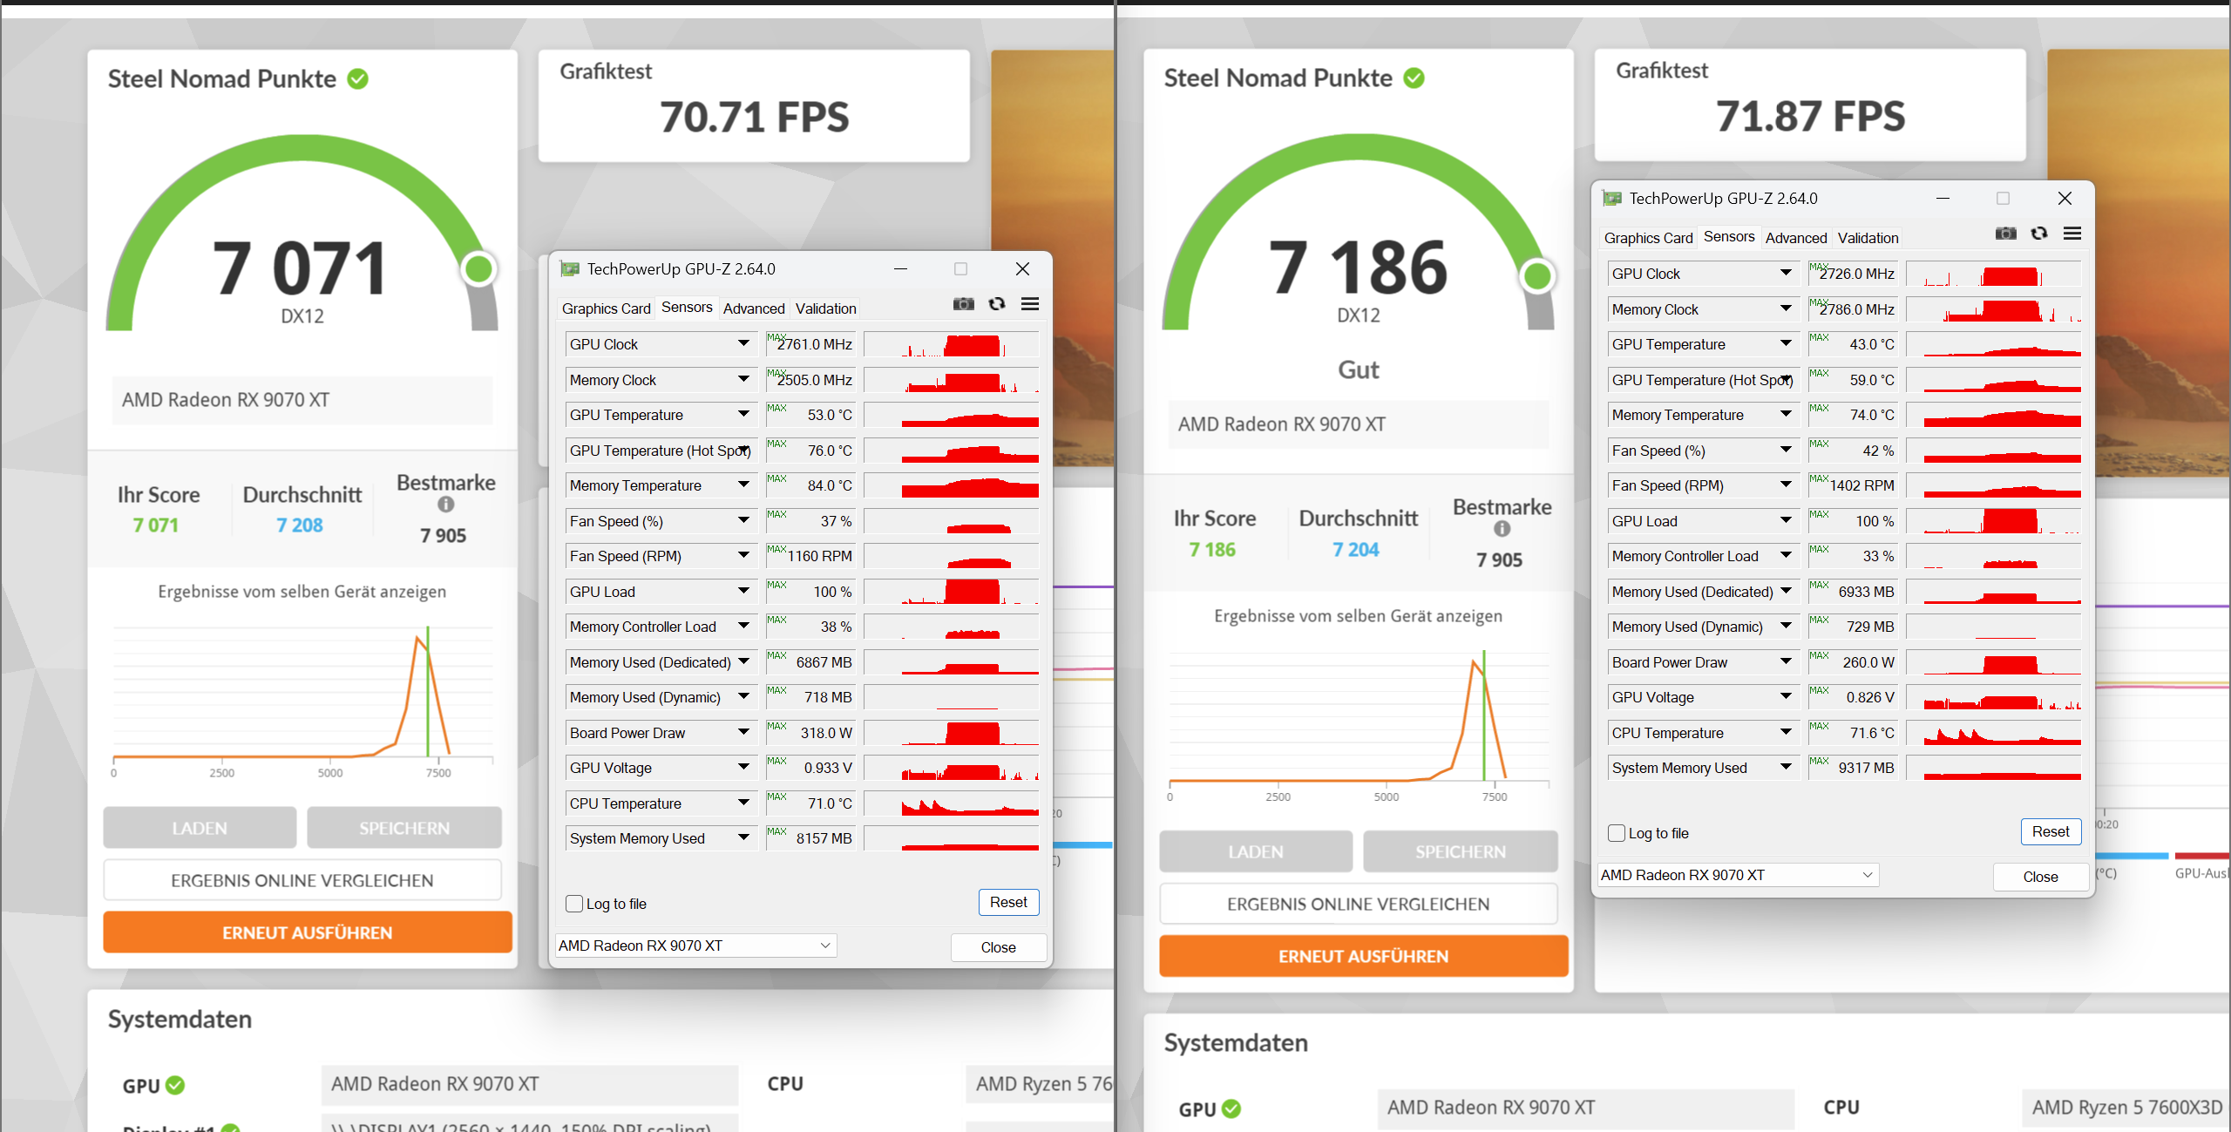Open hamburger menu in left GPU-Z window
Screen dimensions: 2231x1132
point(1030,304)
